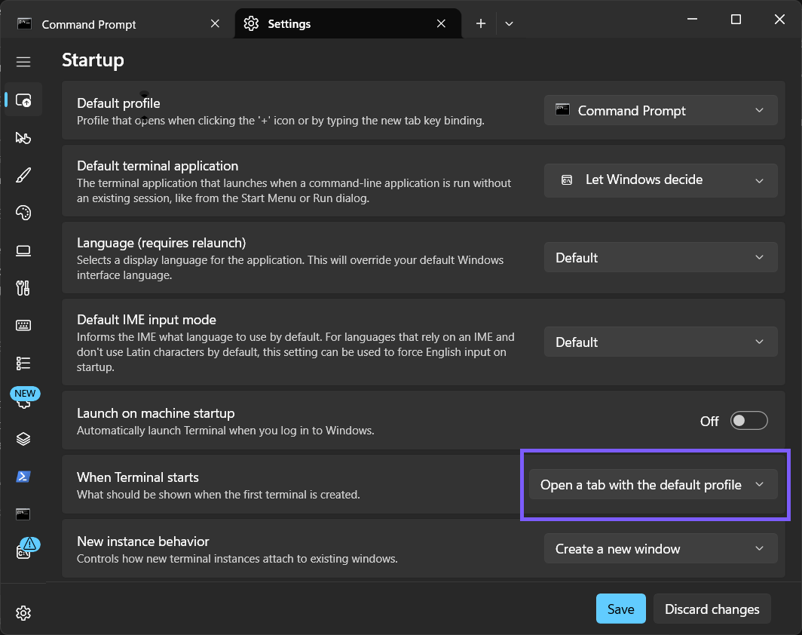This screenshot has height=635, width=802.
Task: Close the Settings tab
Action: point(441,23)
